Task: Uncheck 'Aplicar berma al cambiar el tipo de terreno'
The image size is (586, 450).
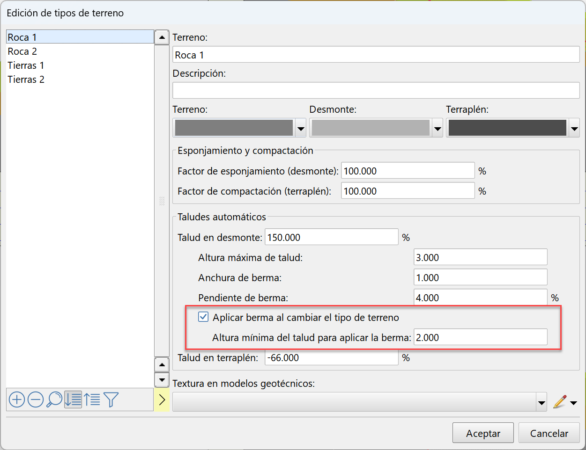Action: point(203,317)
